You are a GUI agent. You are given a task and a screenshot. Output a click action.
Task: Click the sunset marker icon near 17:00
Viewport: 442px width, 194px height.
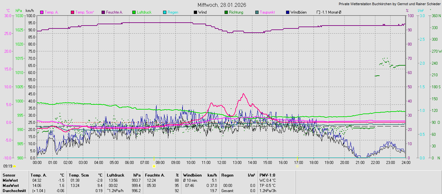pyautogui.click(x=297, y=166)
